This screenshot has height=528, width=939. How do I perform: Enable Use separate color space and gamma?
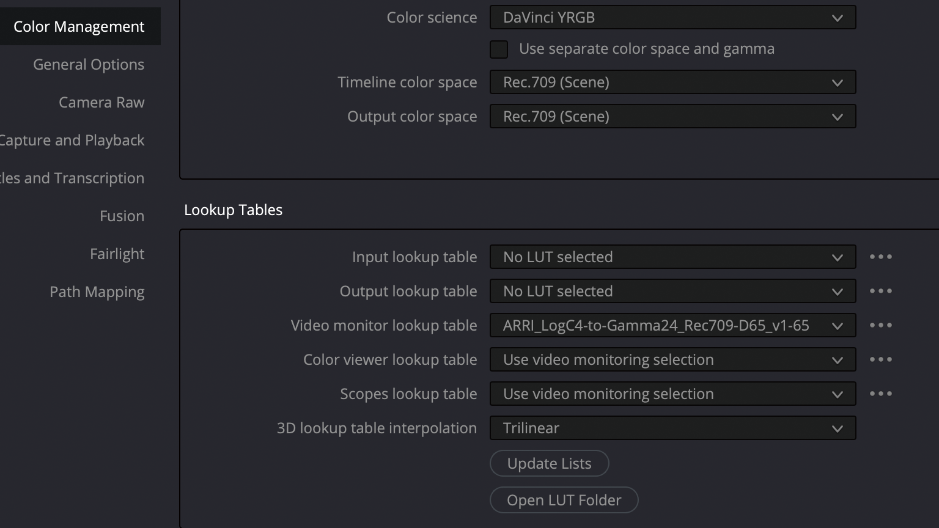[x=499, y=50]
